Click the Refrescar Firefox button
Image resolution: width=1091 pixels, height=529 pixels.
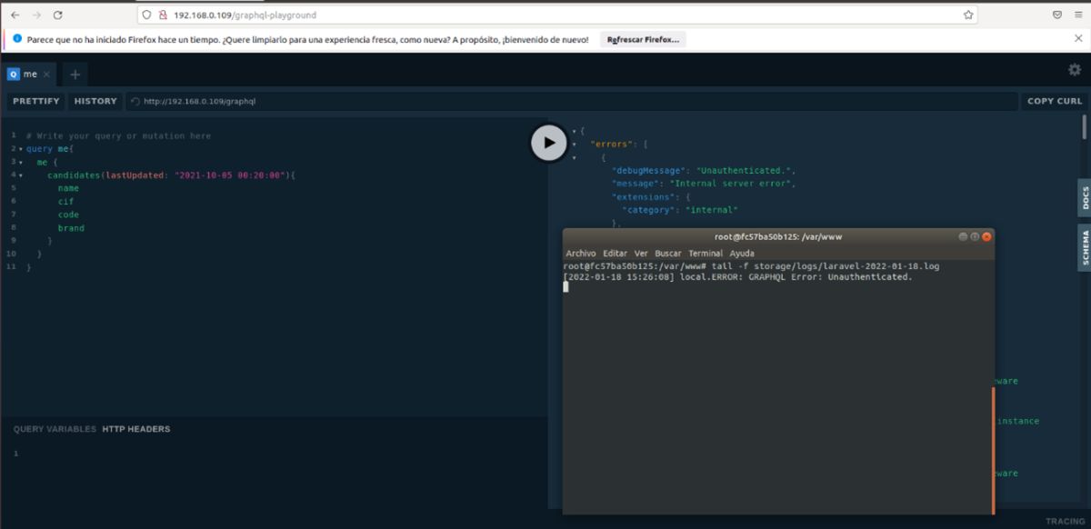[x=643, y=40]
